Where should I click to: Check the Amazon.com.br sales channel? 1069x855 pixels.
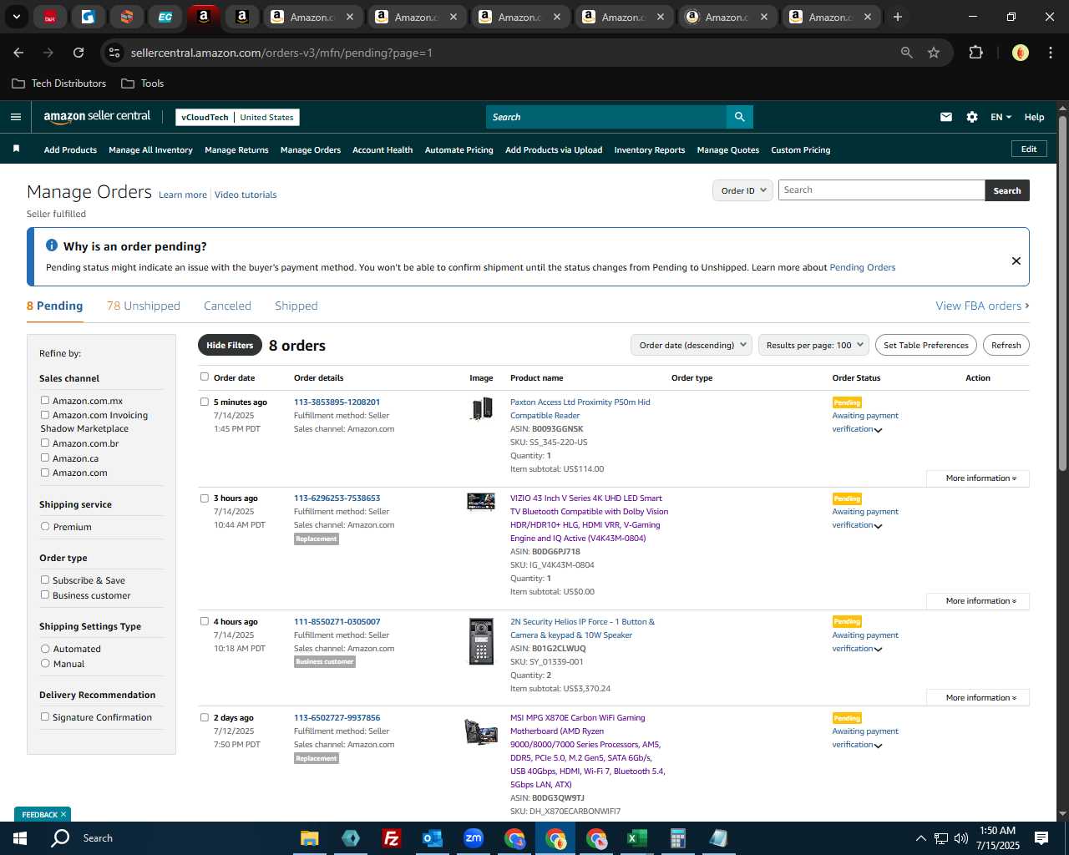pyautogui.click(x=45, y=443)
